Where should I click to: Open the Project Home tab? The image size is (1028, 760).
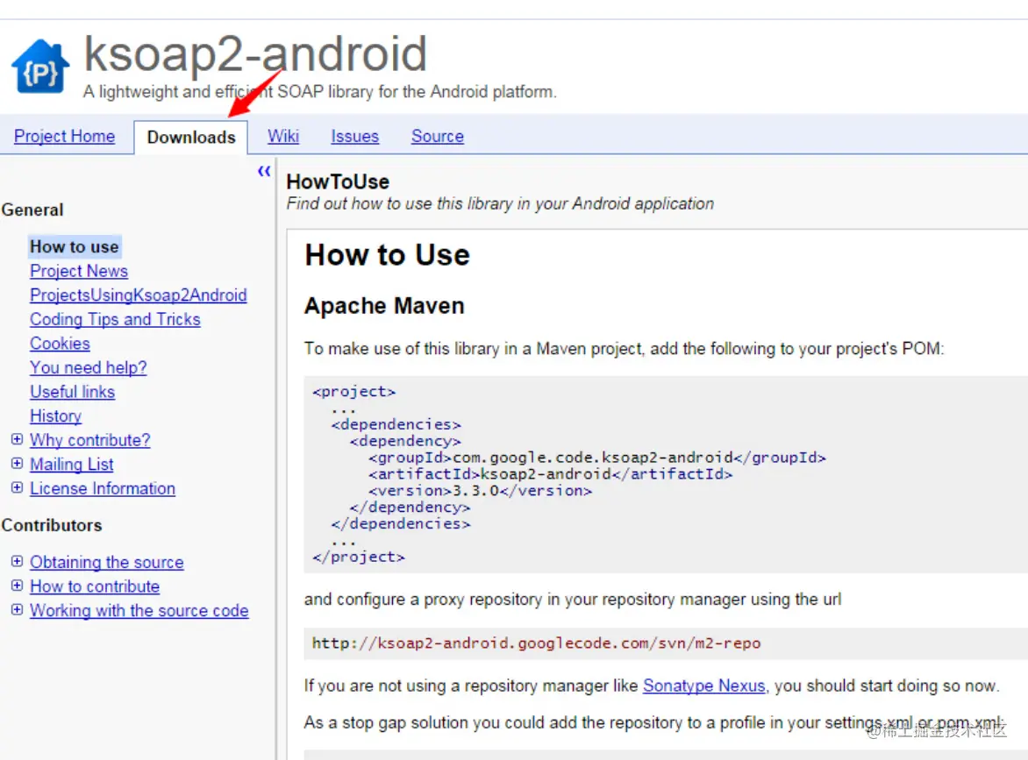click(x=64, y=136)
